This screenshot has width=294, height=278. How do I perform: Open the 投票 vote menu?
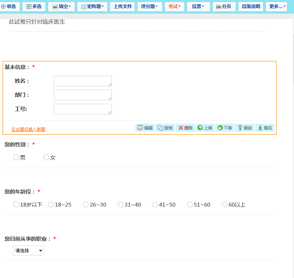coord(198,6)
